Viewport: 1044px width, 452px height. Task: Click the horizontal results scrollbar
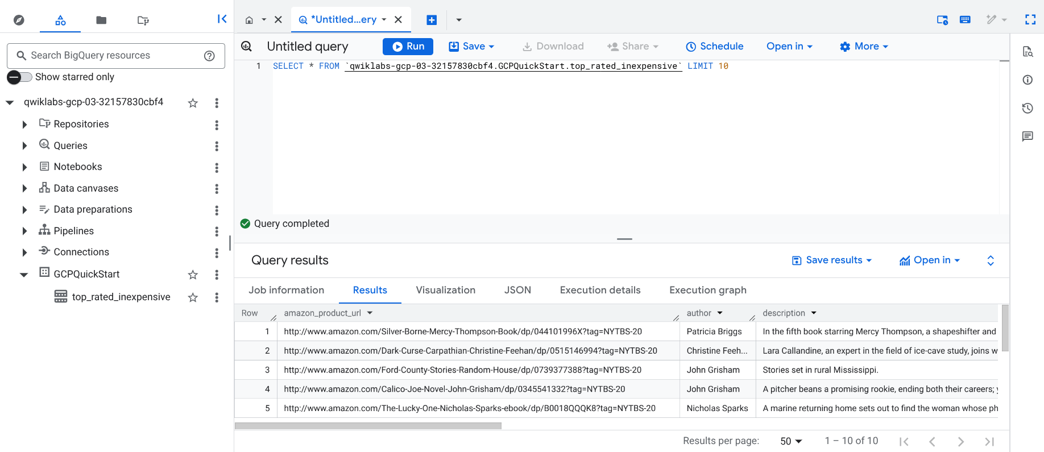[368, 426]
